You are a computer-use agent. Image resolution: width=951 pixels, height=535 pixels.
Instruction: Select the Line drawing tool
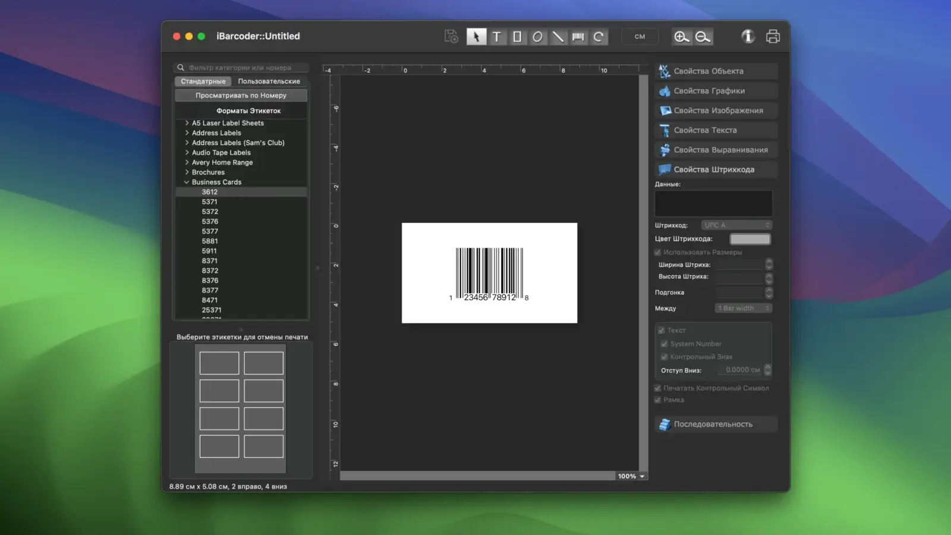tap(557, 36)
